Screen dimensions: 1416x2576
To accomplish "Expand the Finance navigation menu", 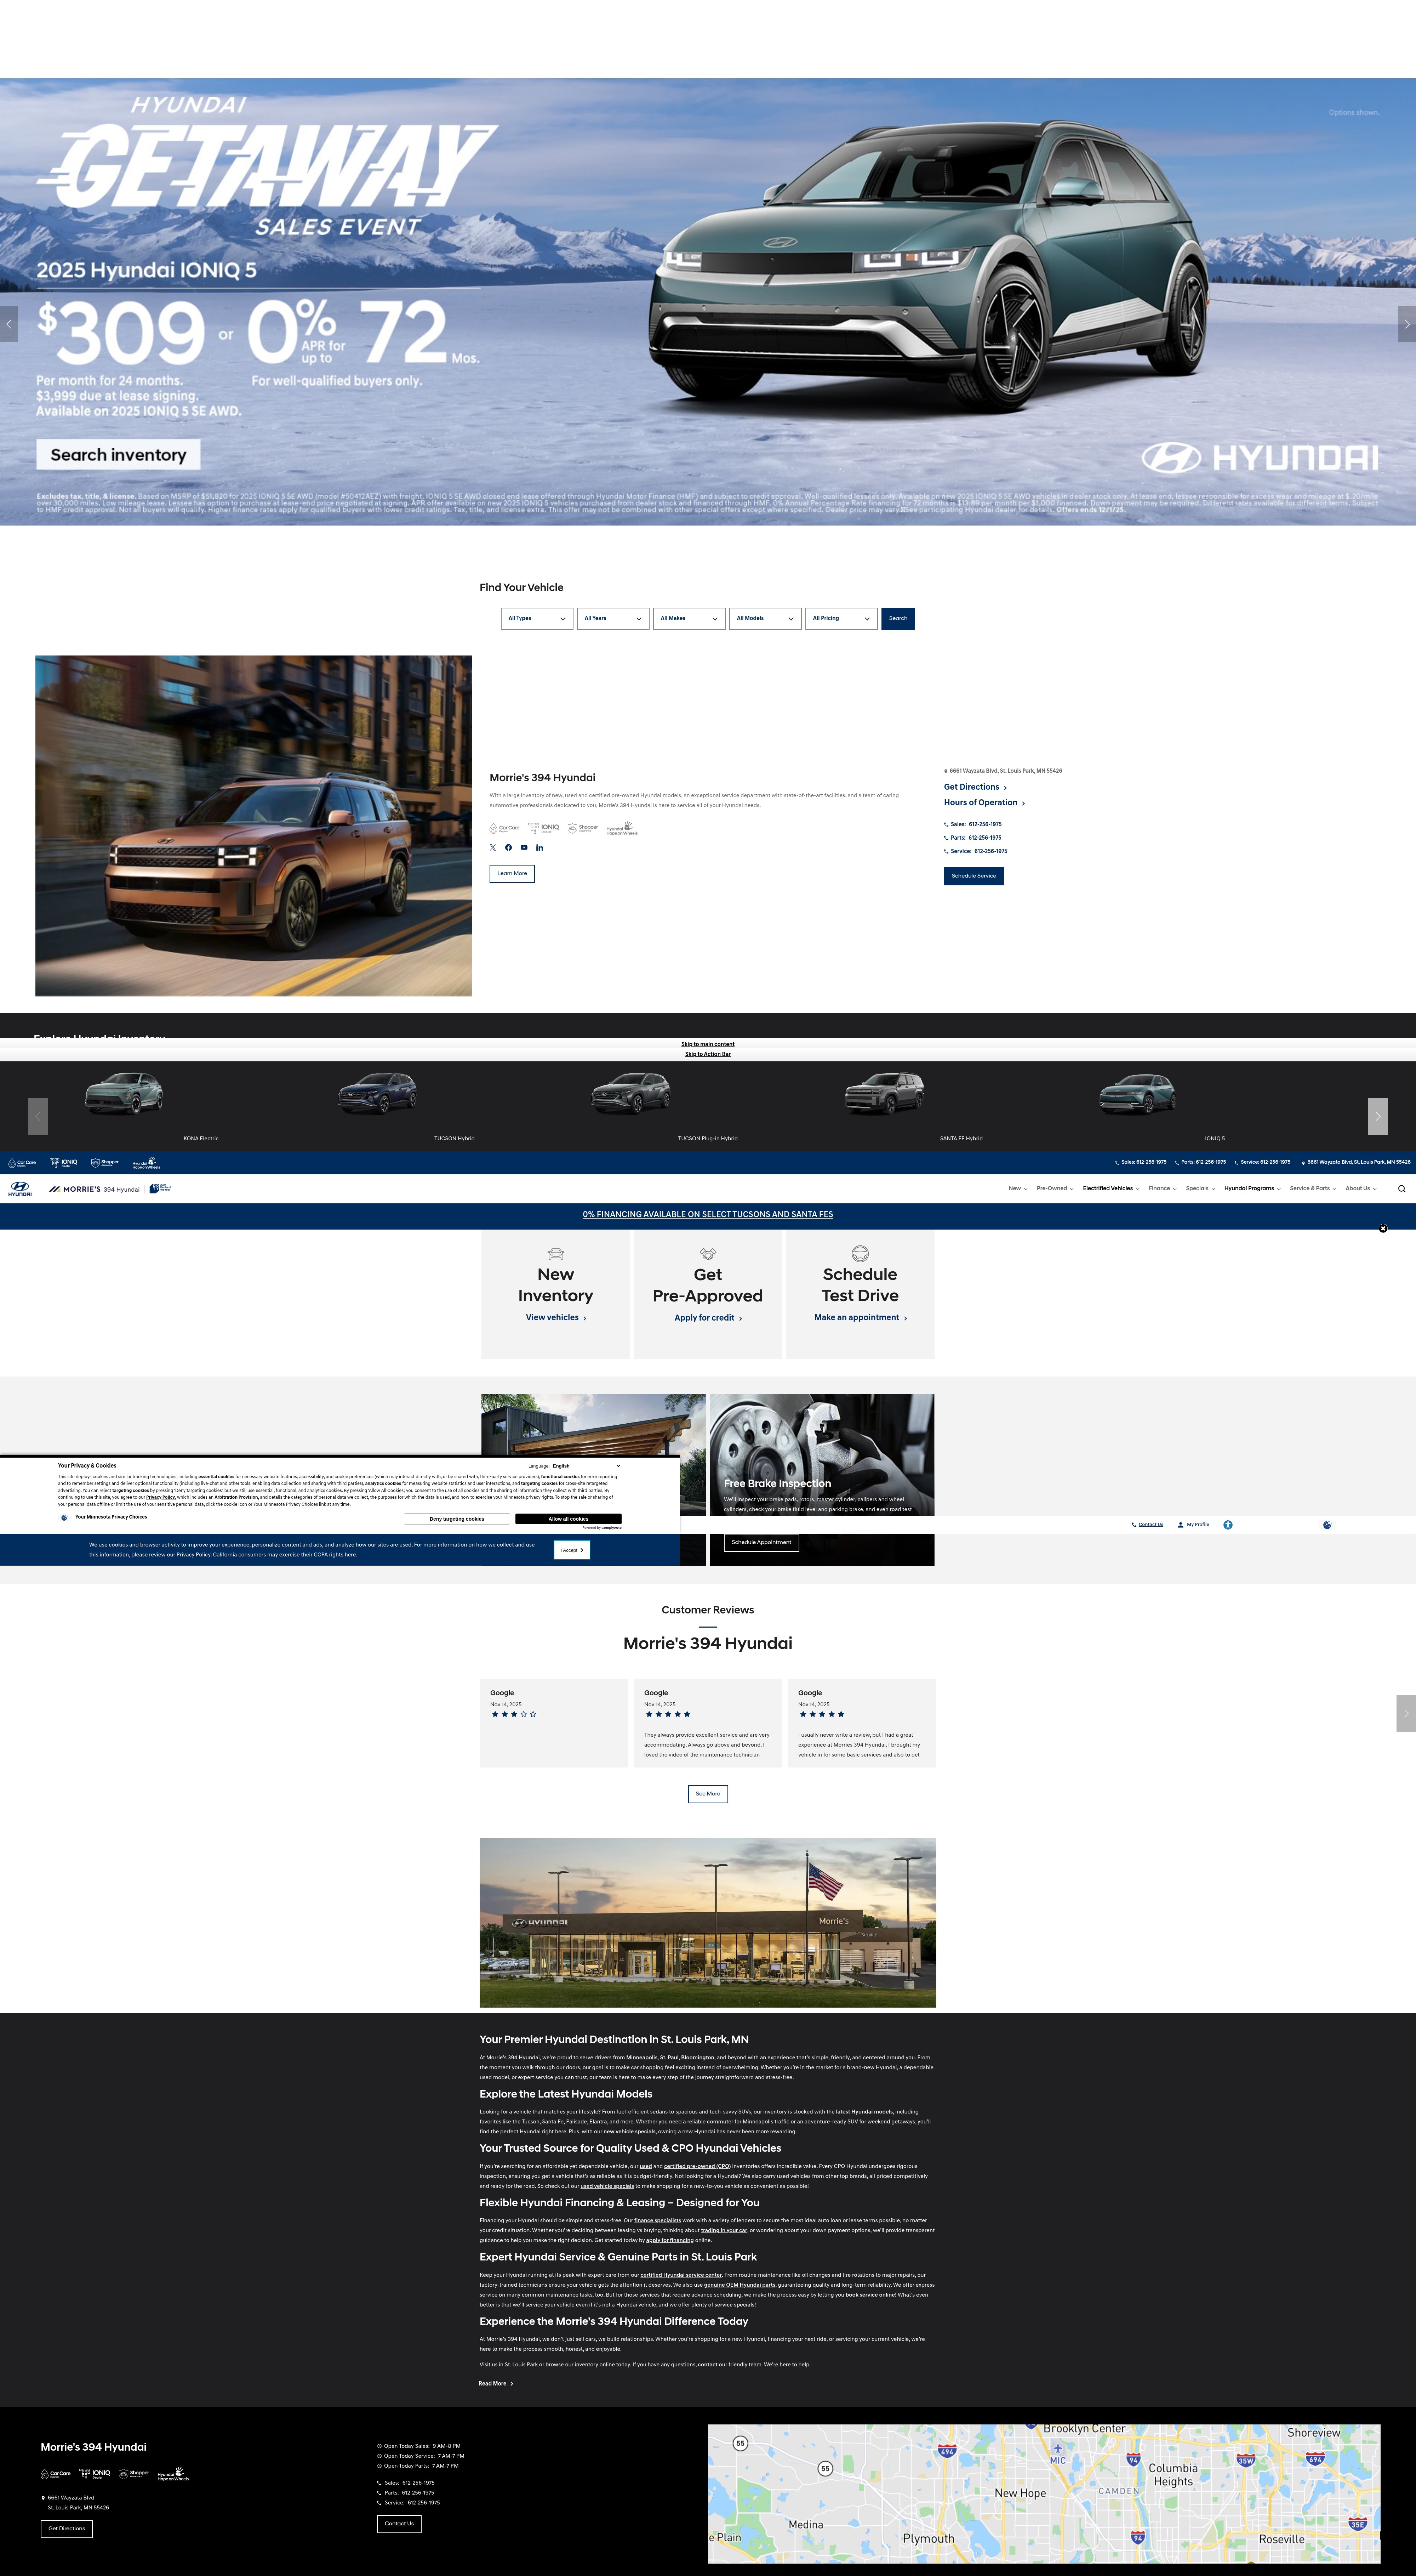I will 1162,1189.
